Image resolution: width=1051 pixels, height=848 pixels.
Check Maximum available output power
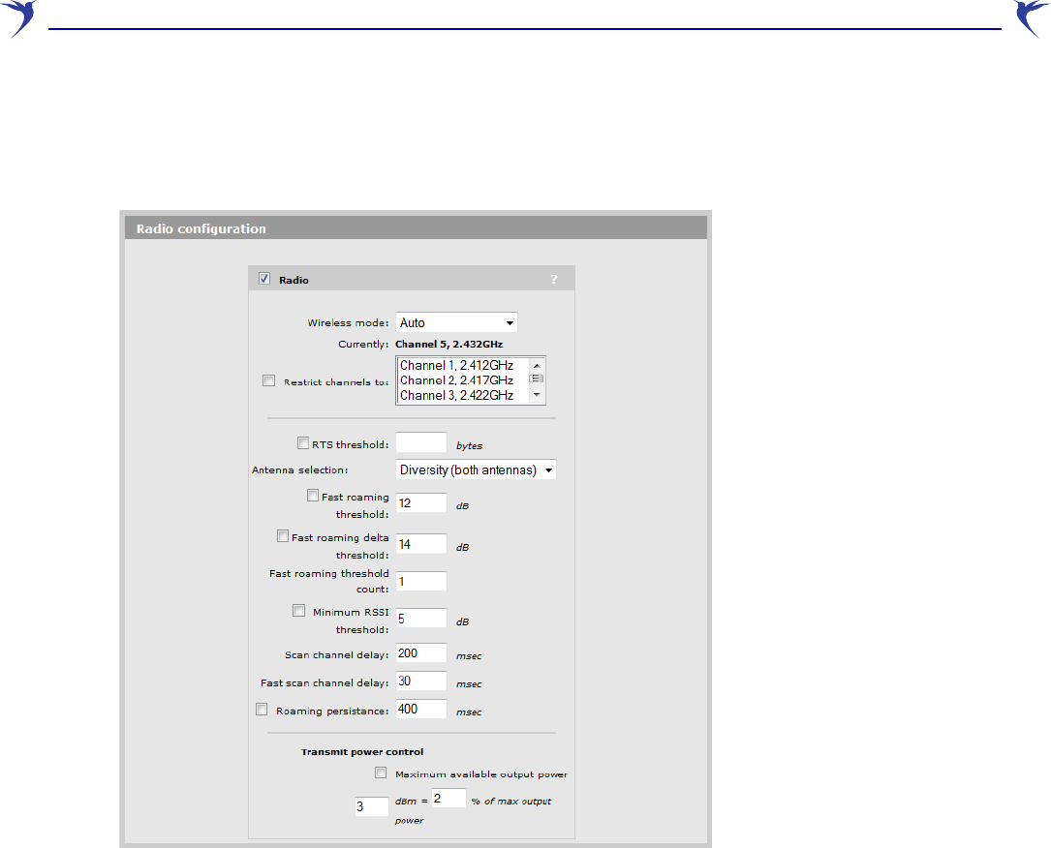coord(381,772)
